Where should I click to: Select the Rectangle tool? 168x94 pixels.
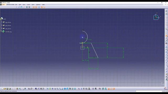coord(166,50)
